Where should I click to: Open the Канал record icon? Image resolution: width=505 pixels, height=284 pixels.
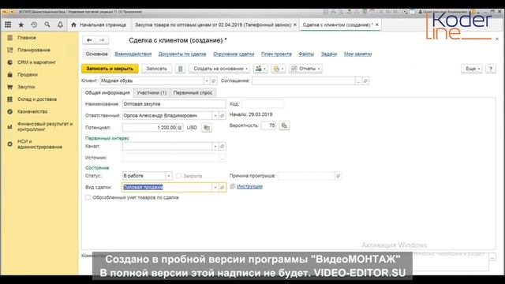(222, 147)
